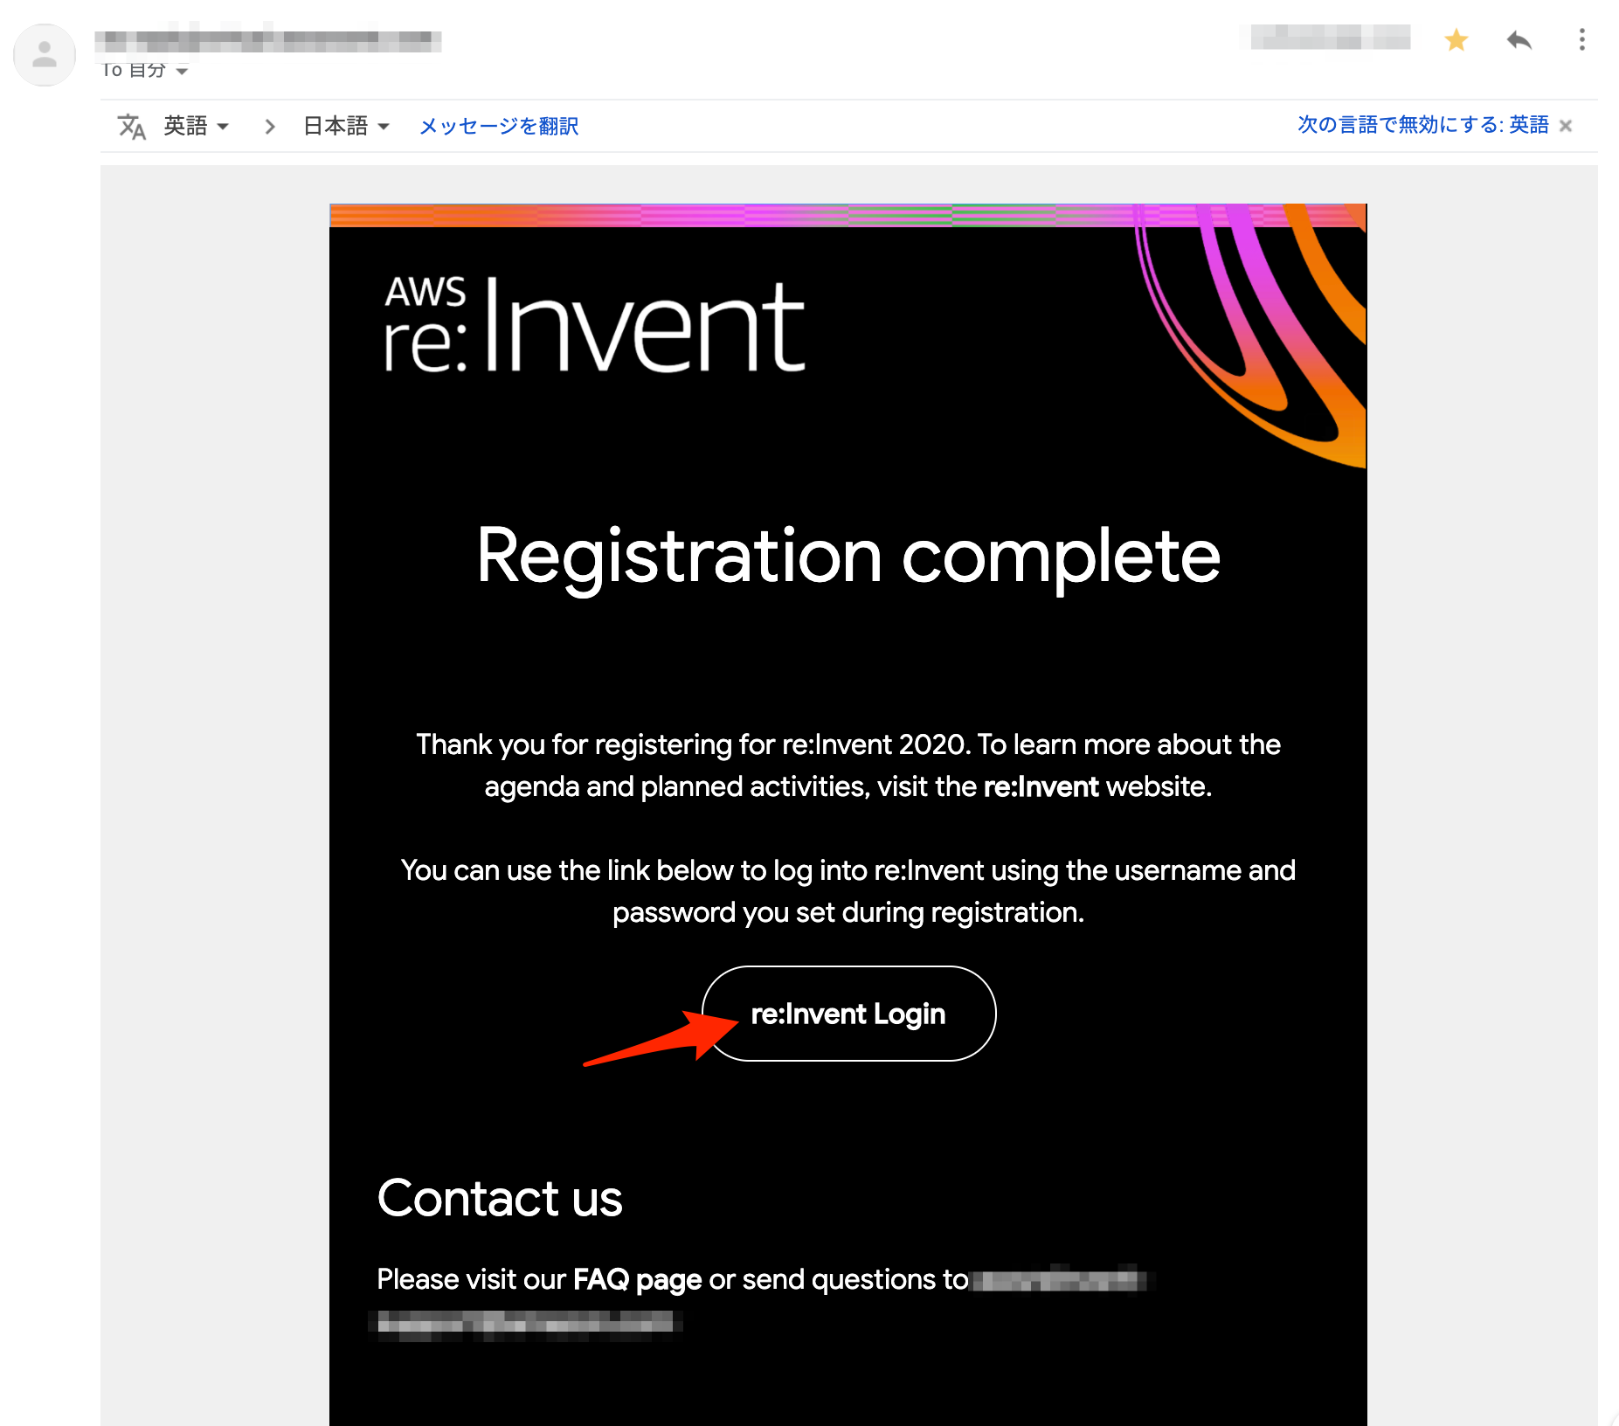Image resolution: width=1619 pixels, height=1426 pixels.
Task: Toggle the star on this message
Action: (1456, 39)
